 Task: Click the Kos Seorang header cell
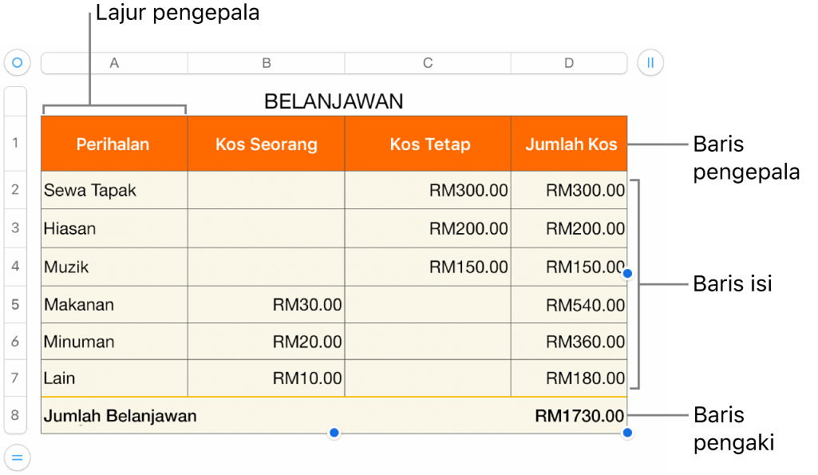click(267, 144)
